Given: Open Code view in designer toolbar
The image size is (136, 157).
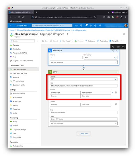Looking at the screenshot, I should (90, 41).
